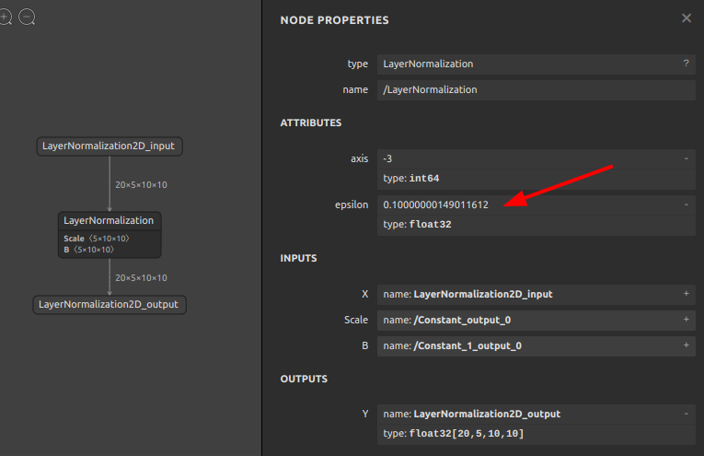Click the zoom in magnifier icon
Screen dimensions: 704x456
coord(5,18)
